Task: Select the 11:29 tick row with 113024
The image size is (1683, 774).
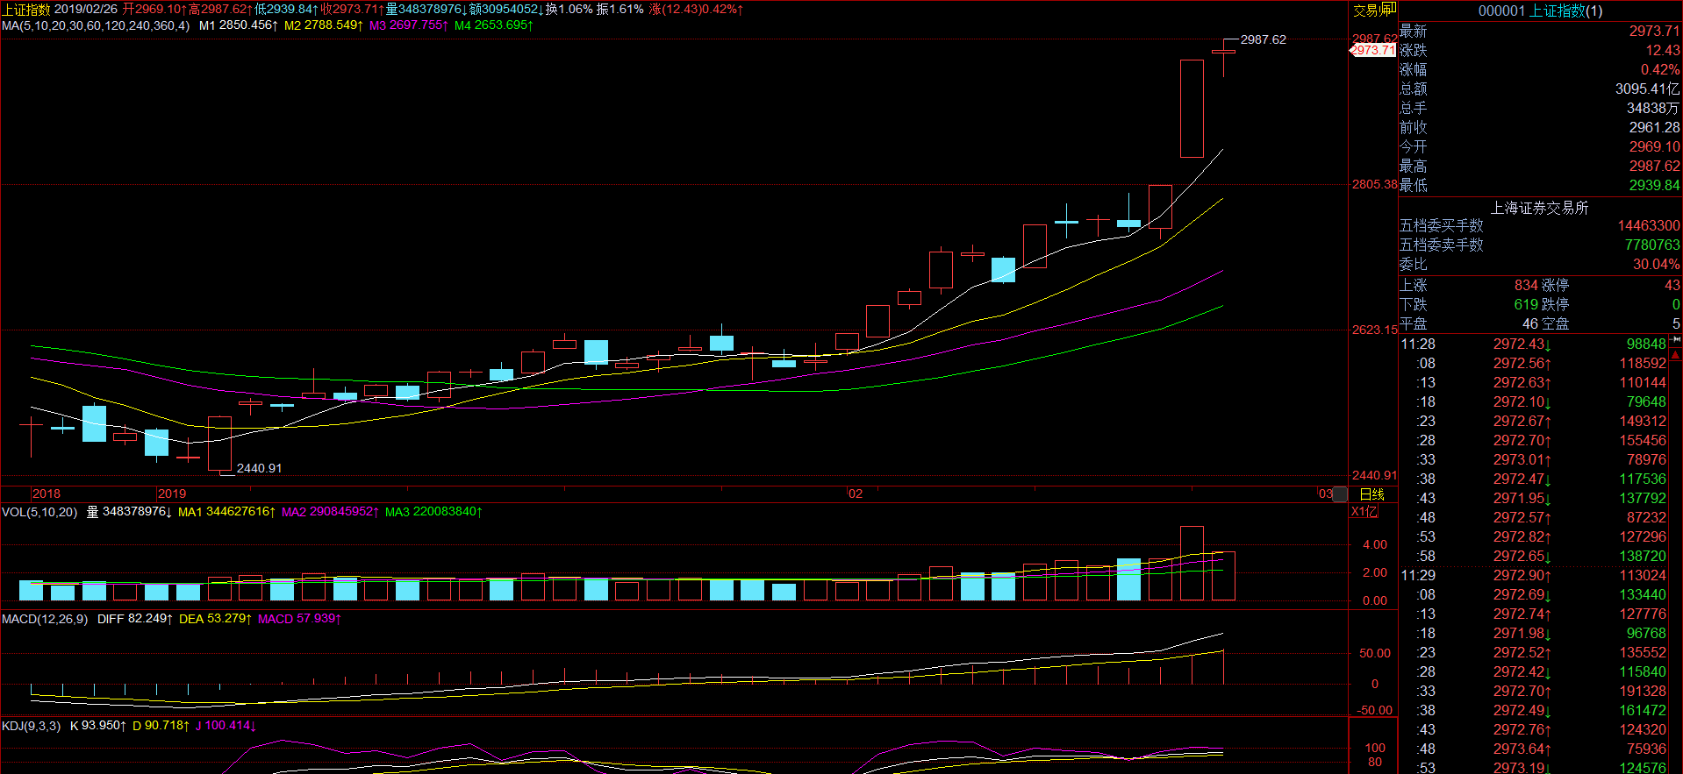Action: click(x=1534, y=575)
